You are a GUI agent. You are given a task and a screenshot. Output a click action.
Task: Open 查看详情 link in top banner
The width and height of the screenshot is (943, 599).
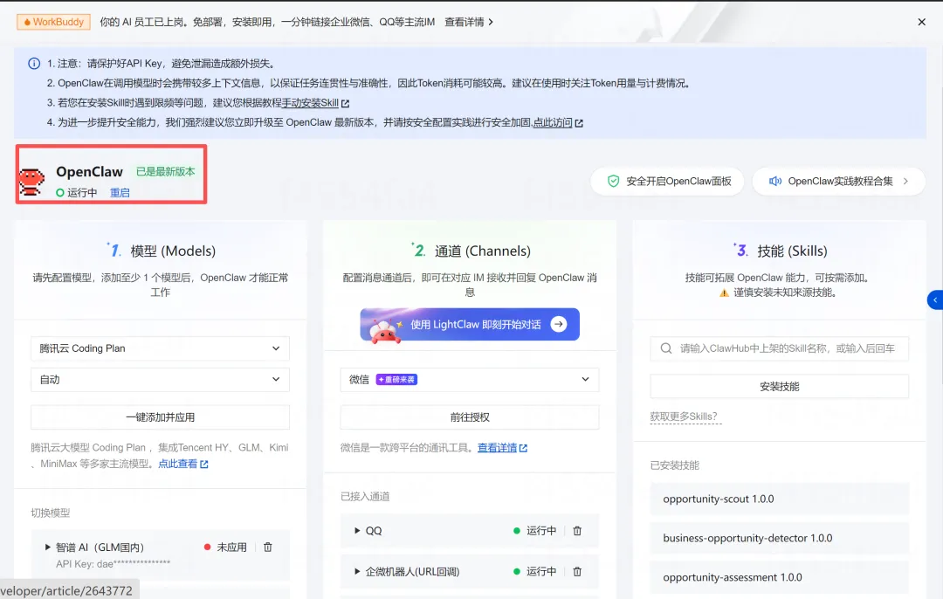click(469, 22)
